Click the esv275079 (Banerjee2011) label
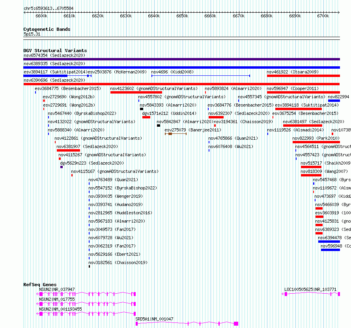Image resolution: width=351 pixels, height=328 pixels. pyautogui.click(x=193, y=130)
